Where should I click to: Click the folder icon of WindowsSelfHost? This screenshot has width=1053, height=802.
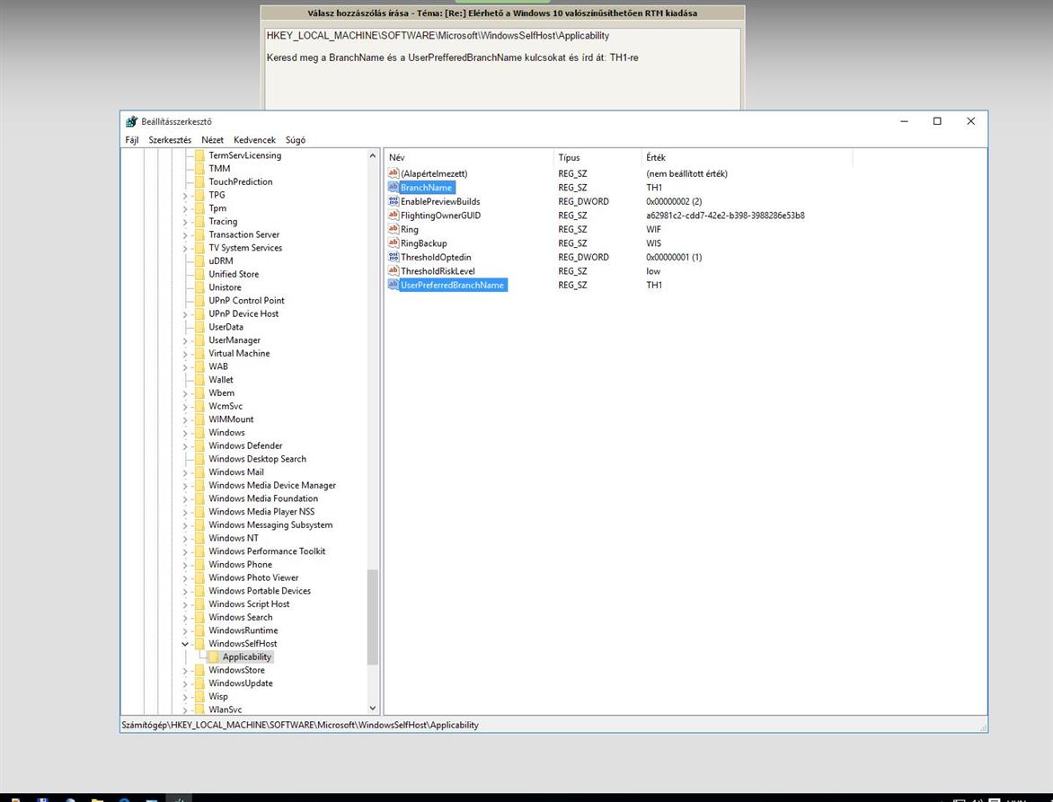click(199, 644)
